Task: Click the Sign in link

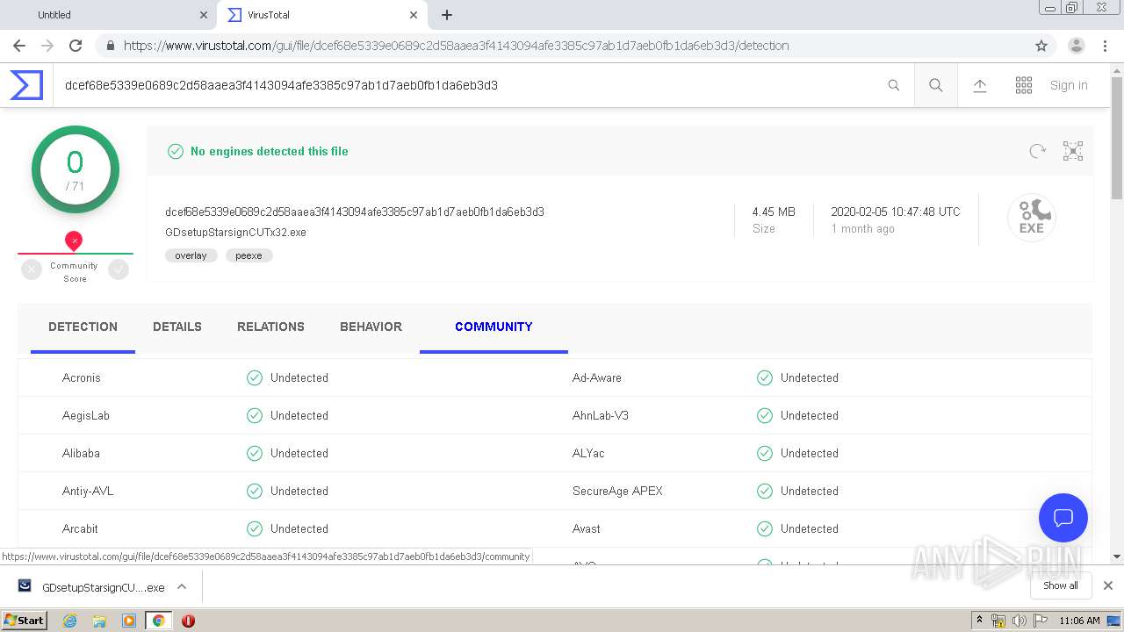Action: [1069, 85]
